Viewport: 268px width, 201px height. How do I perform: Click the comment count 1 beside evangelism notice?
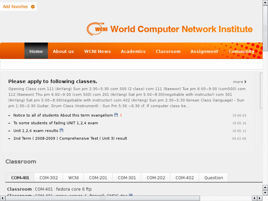point(121,115)
